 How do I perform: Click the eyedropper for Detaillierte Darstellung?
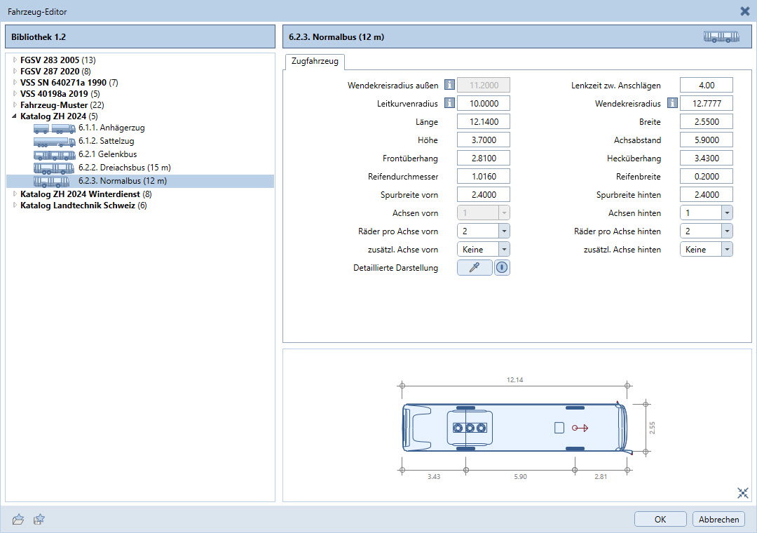475,268
